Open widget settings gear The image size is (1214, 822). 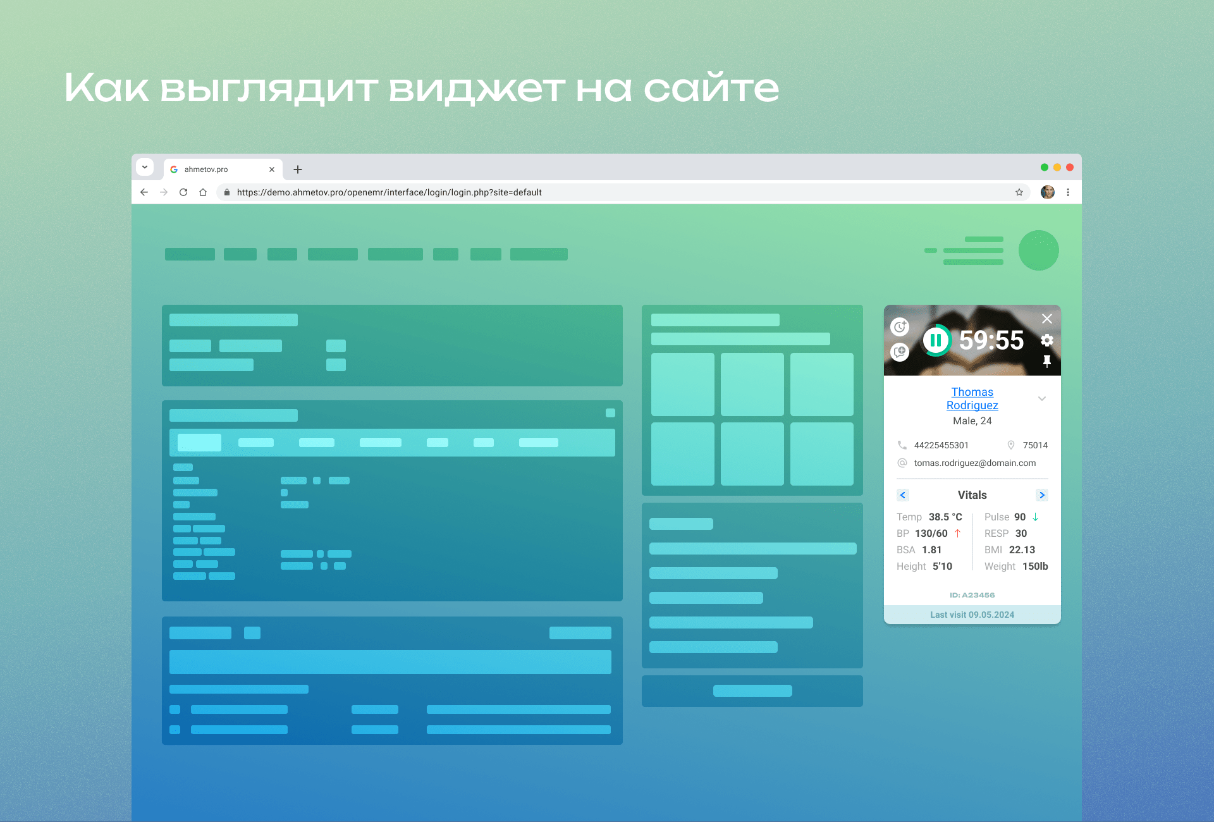pos(1047,340)
